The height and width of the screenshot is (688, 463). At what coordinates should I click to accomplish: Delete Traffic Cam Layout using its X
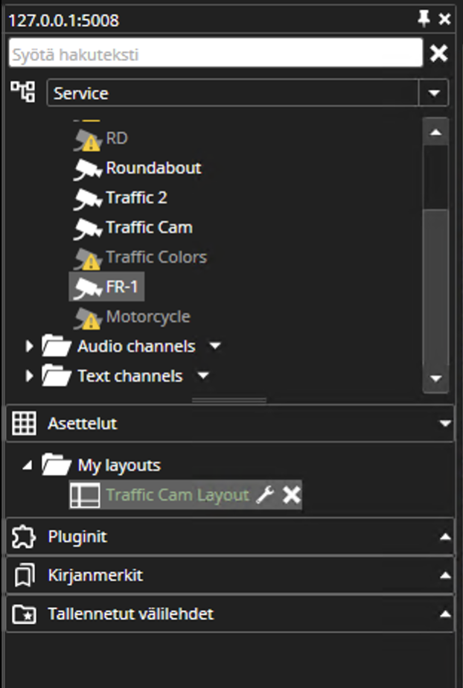point(289,494)
